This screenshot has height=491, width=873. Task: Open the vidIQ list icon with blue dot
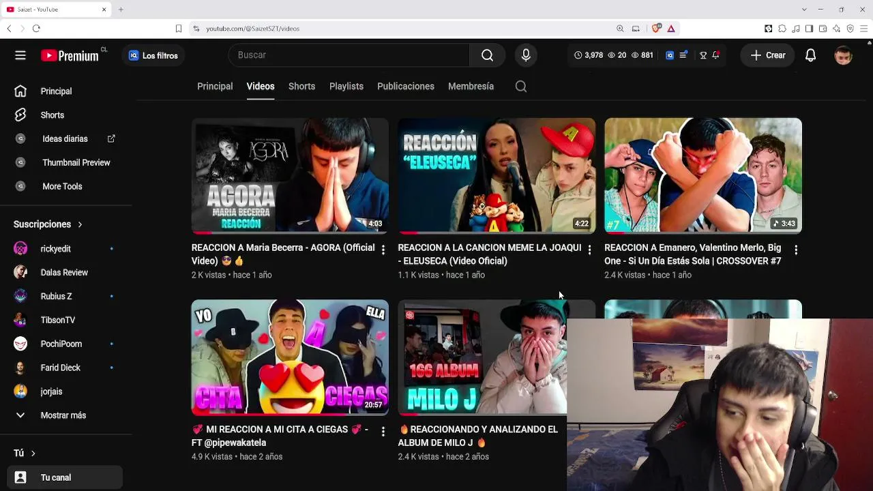(x=683, y=55)
